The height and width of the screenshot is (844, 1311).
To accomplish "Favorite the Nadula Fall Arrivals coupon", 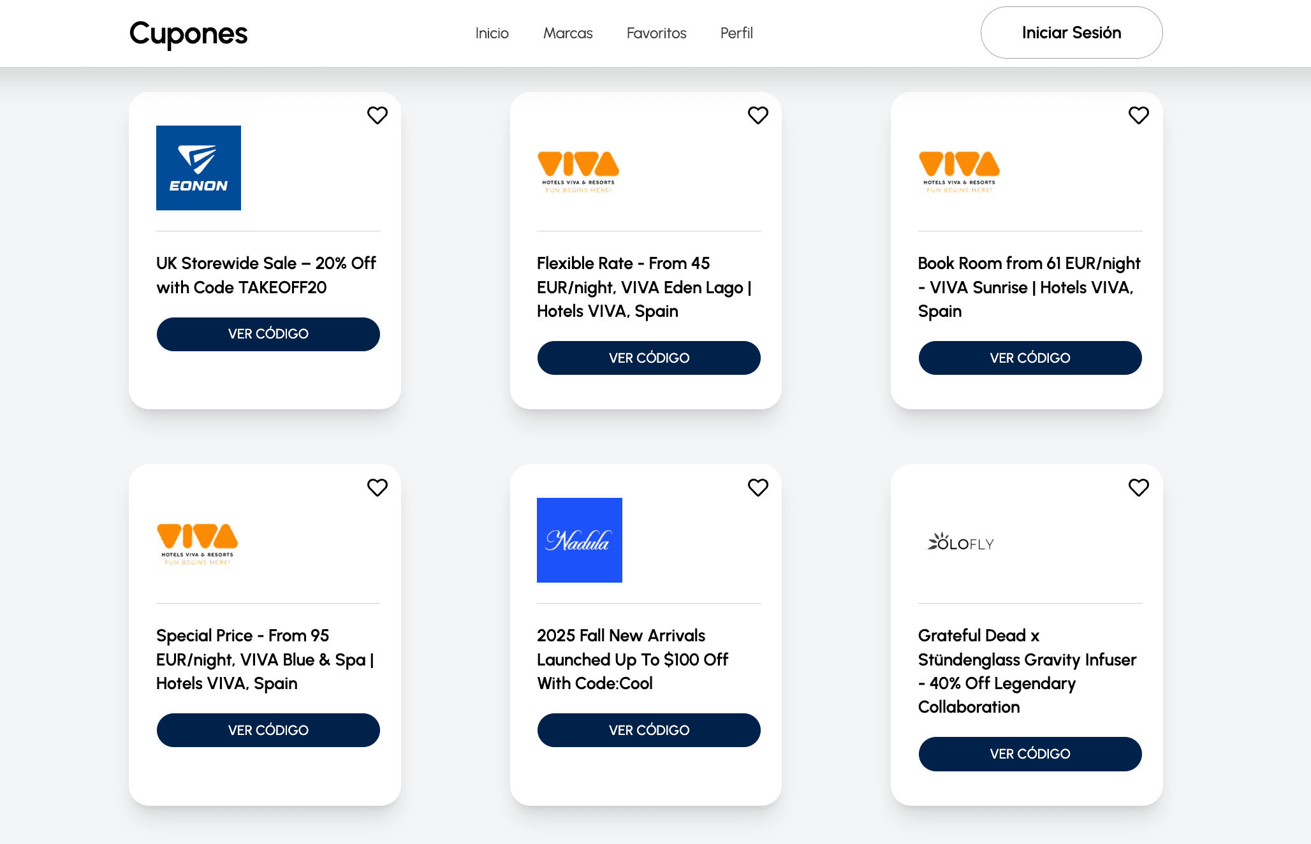I will coord(758,488).
